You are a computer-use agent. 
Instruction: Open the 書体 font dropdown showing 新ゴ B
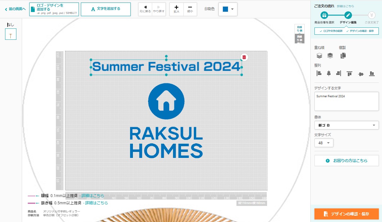[x=346, y=125]
